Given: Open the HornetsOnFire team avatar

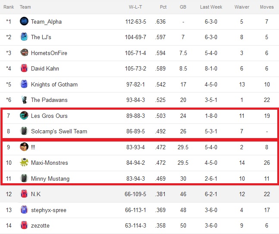Looking at the screenshot, I should click(24, 52).
